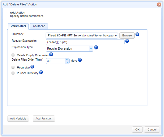Viewport: 164px width, 137px height.
Task: Check the Is User Directory option
Action: [13, 73]
